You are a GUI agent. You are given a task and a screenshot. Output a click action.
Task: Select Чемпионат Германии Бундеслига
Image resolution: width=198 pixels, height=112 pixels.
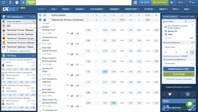[18, 39]
